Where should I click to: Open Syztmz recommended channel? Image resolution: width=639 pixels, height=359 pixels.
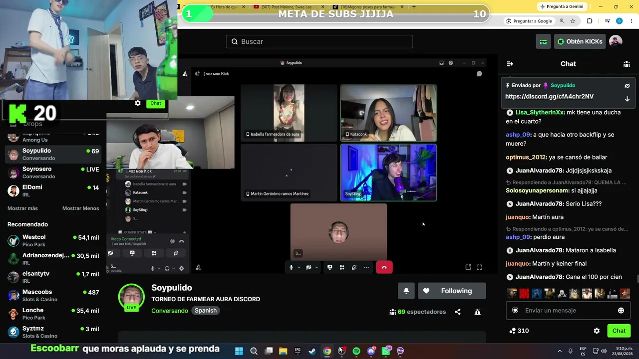pos(53,332)
